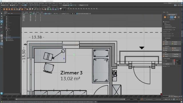Screen dimensions: 183x103
Task: Click the first orange sphere shelf icon
Action: click(4, 9)
